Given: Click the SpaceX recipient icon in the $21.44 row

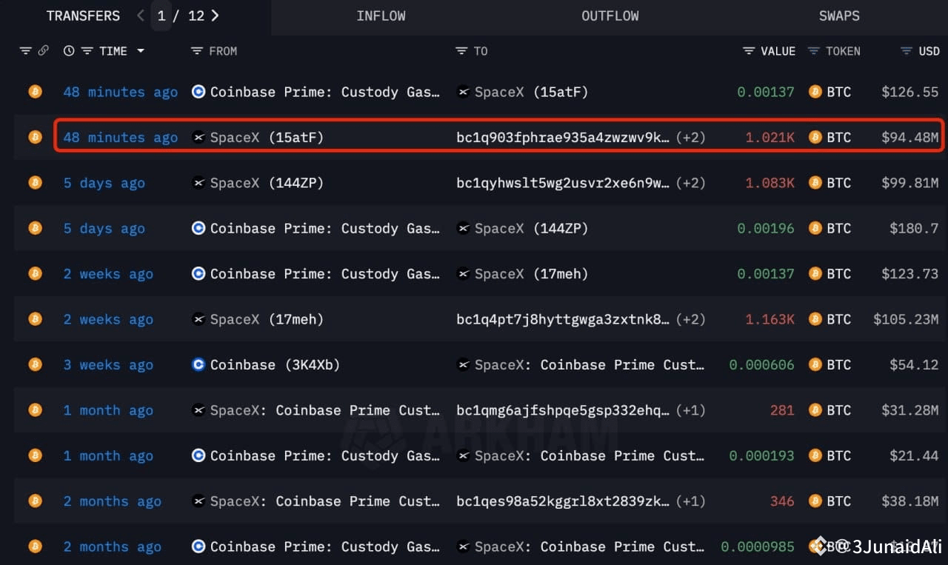Looking at the screenshot, I should tap(464, 455).
